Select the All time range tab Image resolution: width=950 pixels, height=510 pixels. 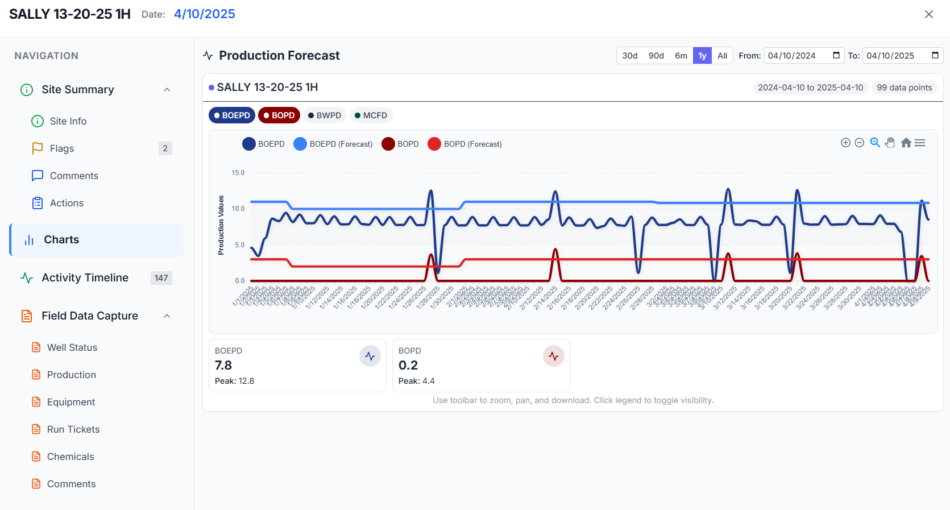click(722, 55)
